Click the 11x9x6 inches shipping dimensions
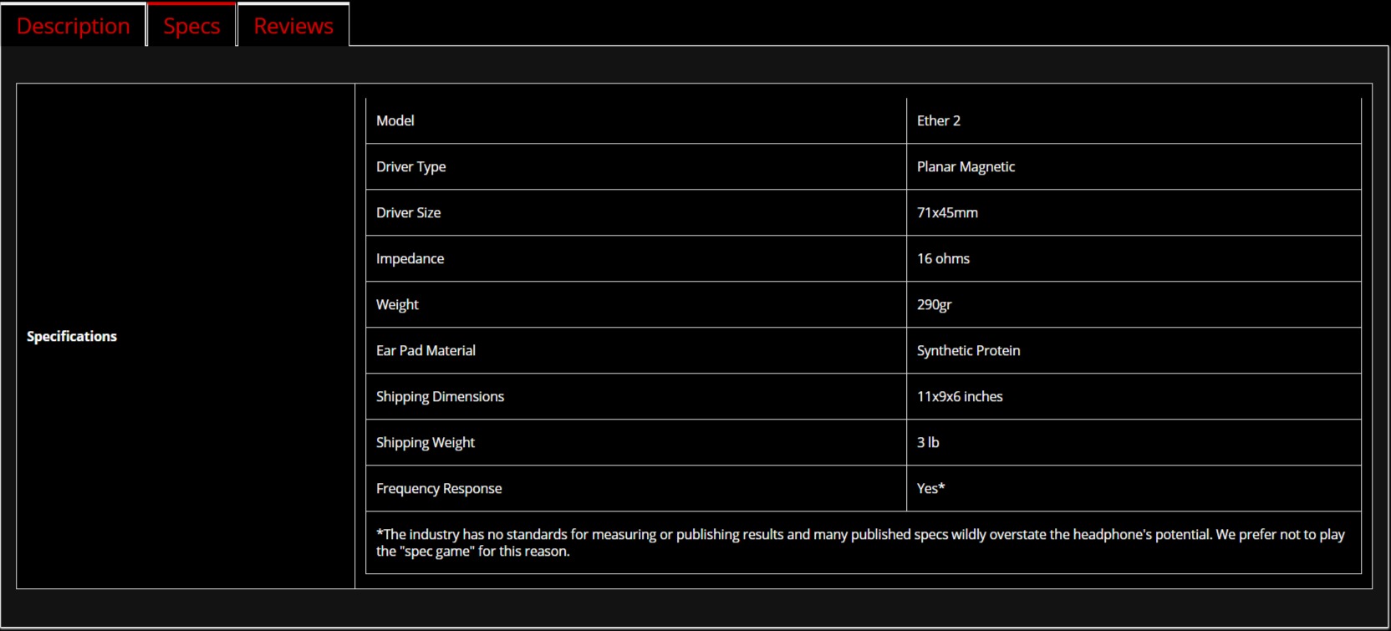The image size is (1391, 631). pos(960,396)
